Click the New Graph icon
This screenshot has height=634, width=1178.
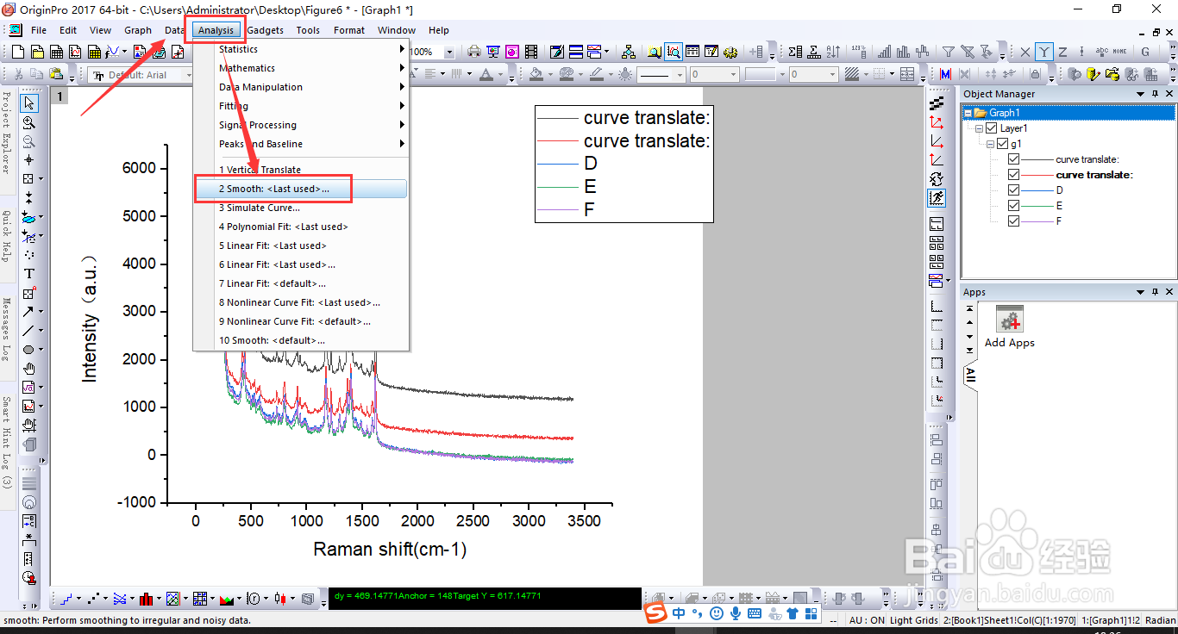tap(75, 52)
